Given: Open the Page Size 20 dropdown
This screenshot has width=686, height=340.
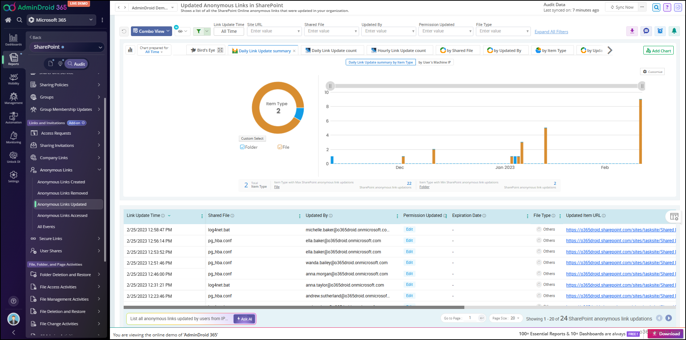Looking at the screenshot, I should [506, 318].
